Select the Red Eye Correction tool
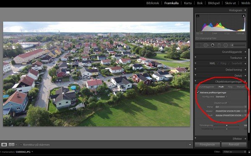This screenshot has width=251, height=156. pyautogui.click(x=213, y=45)
